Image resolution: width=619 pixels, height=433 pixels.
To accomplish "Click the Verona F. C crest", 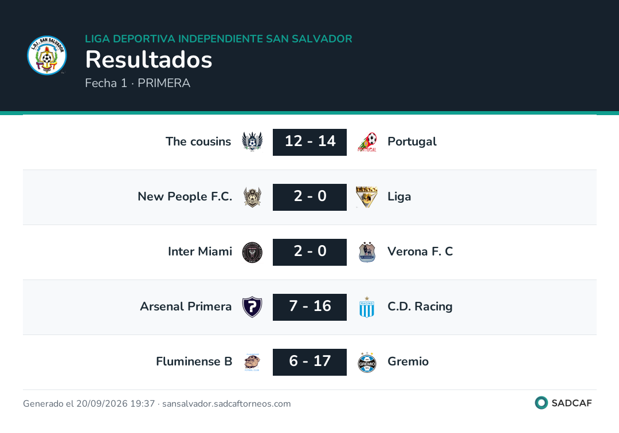I will tap(367, 252).
